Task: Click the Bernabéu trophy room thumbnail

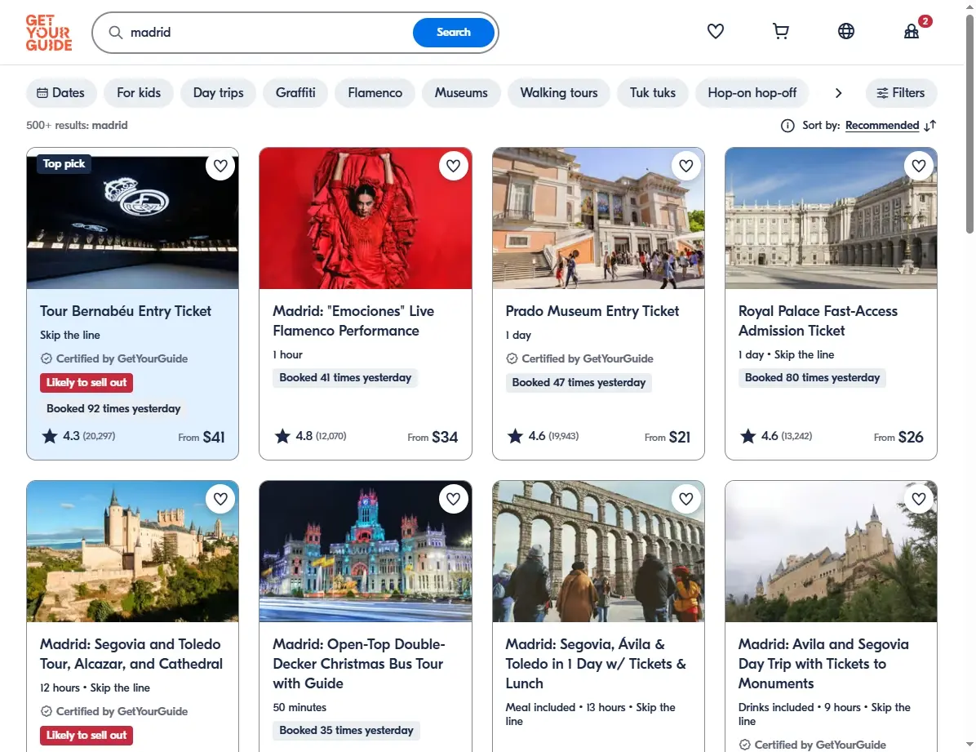Action: click(132, 219)
